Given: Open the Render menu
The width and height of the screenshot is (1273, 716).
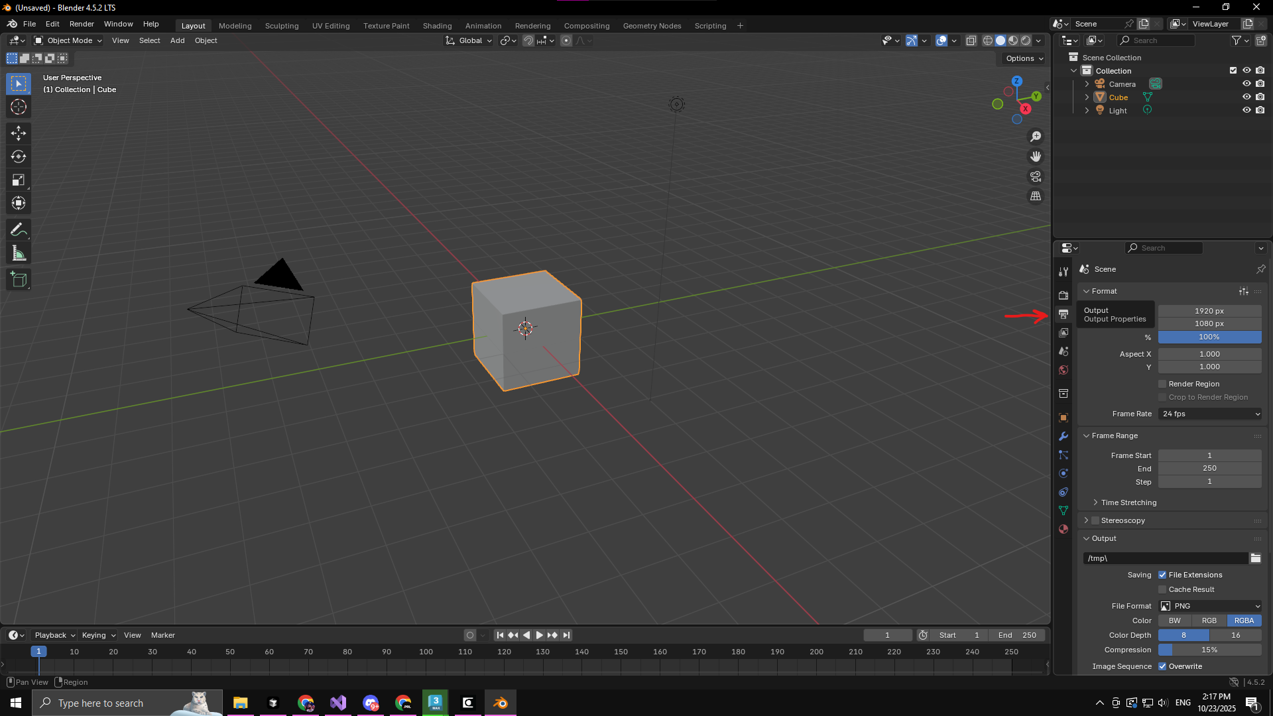Looking at the screenshot, I should pos(82,24).
